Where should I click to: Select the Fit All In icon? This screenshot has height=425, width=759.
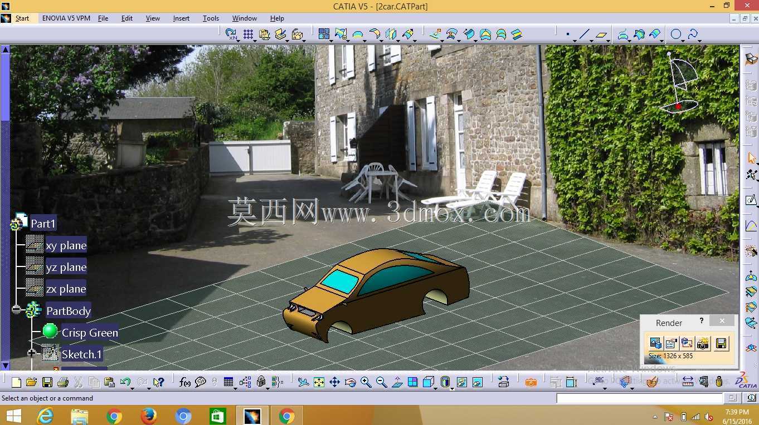pos(319,382)
